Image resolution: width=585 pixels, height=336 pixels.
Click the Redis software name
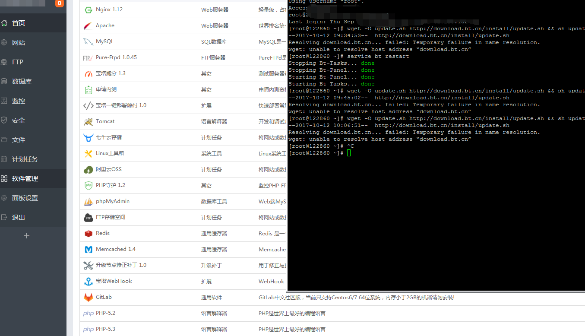coord(103,233)
